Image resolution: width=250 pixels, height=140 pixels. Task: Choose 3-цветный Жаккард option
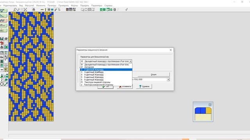point(106,72)
